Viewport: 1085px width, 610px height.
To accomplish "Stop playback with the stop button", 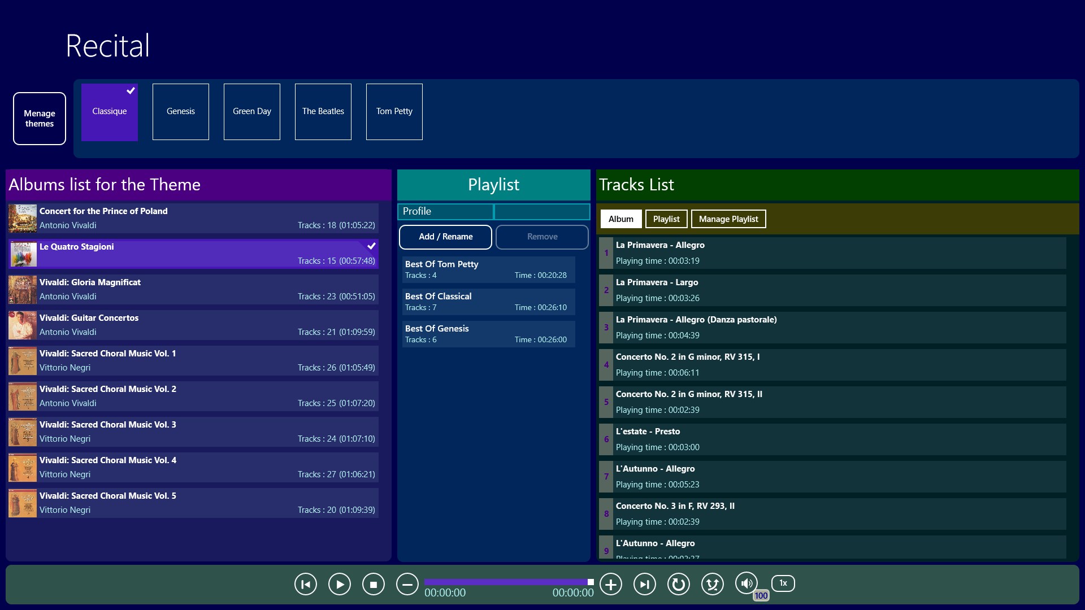I will click(x=374, y=585).
